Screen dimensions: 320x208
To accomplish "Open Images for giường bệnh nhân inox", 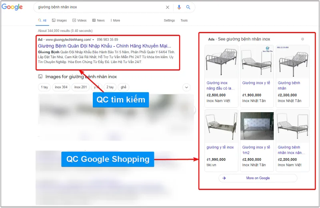I will (81, 77).
